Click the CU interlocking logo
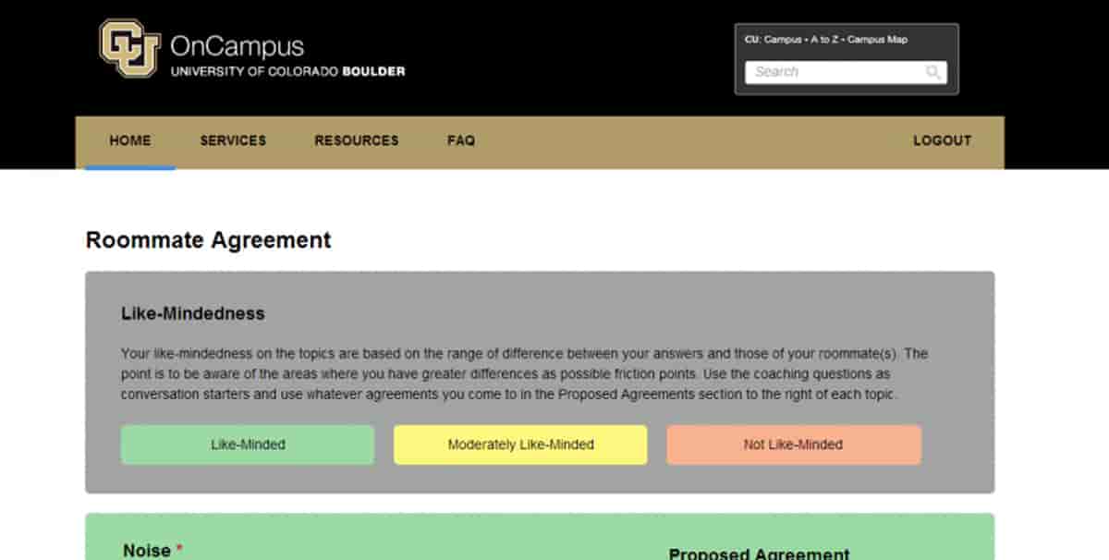This screenshot has width=1109, height=560. pyautogui.click(x=130, y=48)
